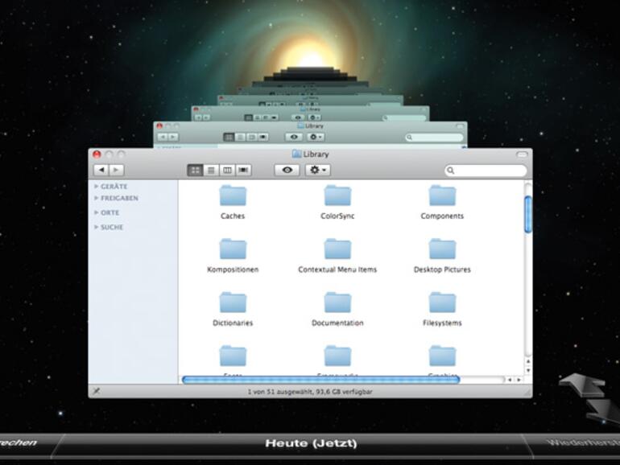Expand the ORTE sidebar section

(x=96, y=212)
